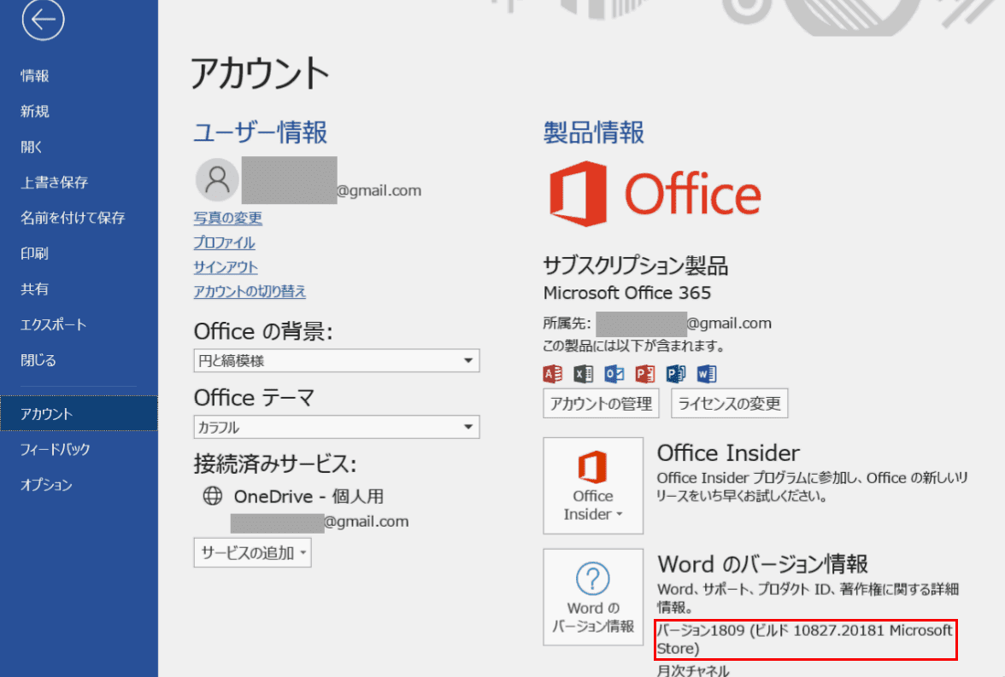Screen dimensions: 1005x677
Task: Click the back arrow circle icon
Action: (43, 20)
